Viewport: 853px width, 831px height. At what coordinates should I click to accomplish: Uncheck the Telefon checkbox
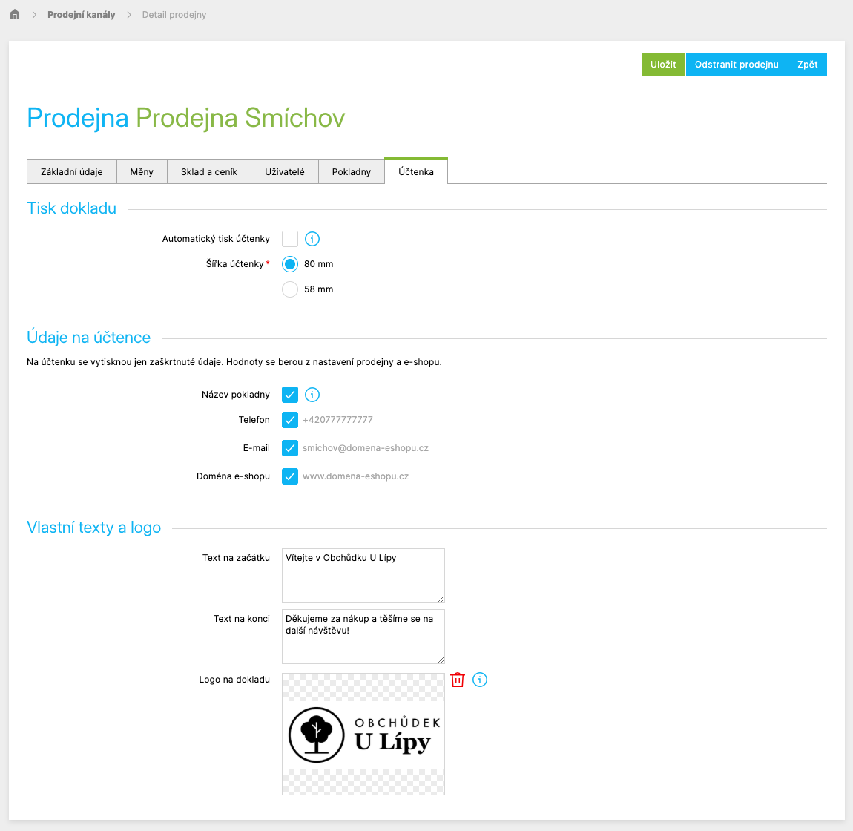(290, 420)
